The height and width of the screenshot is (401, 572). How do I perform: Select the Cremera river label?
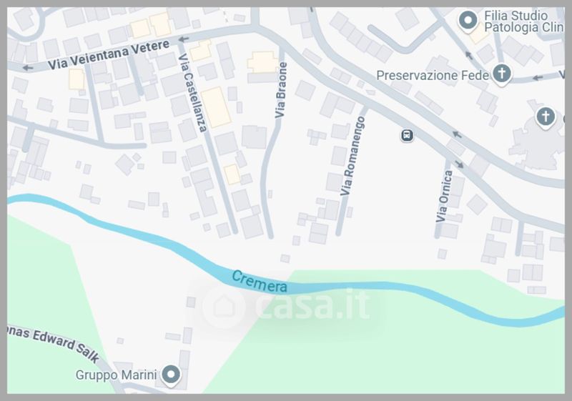260,282
